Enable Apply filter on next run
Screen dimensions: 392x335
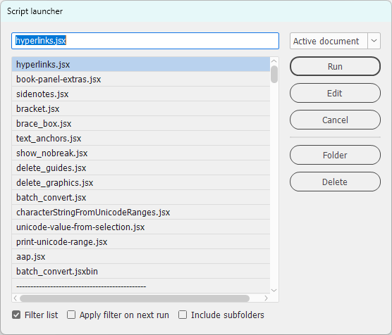pos(71,315)
